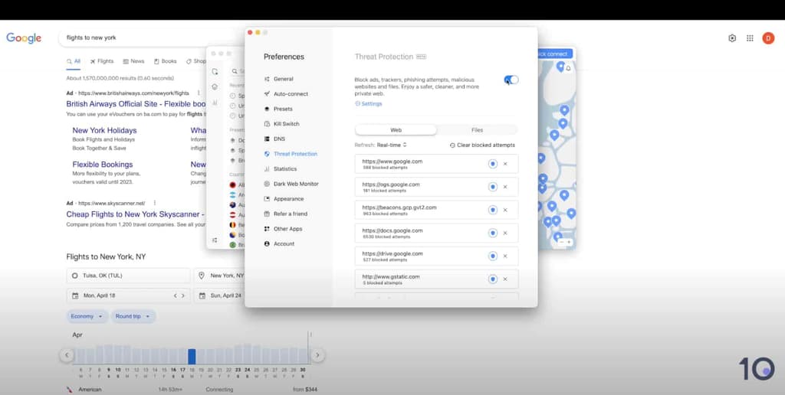785x395 pixels.
Task: Open Flexible Bookings link
Action: click(102, 165)
